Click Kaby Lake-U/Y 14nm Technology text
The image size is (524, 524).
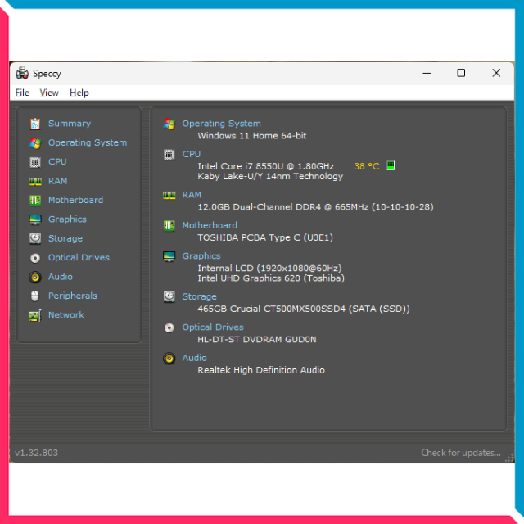point(270,177)
